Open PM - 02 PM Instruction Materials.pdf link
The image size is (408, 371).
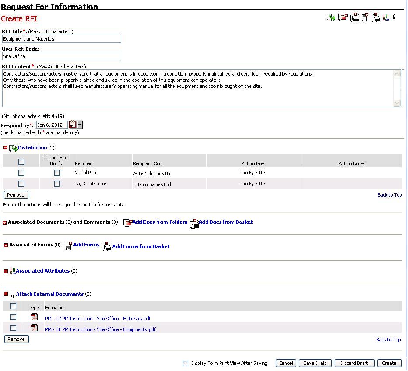[x=98, y=319]
